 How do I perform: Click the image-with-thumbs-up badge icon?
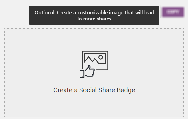94,64
